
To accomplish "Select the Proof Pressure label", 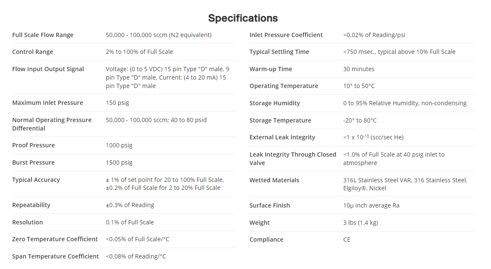I will 33,145.
